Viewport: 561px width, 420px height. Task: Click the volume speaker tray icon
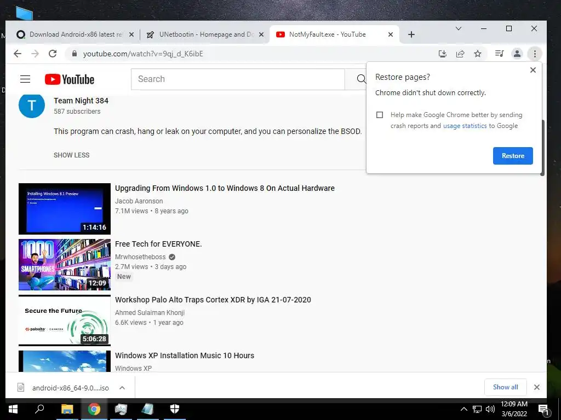pos(490,409)
